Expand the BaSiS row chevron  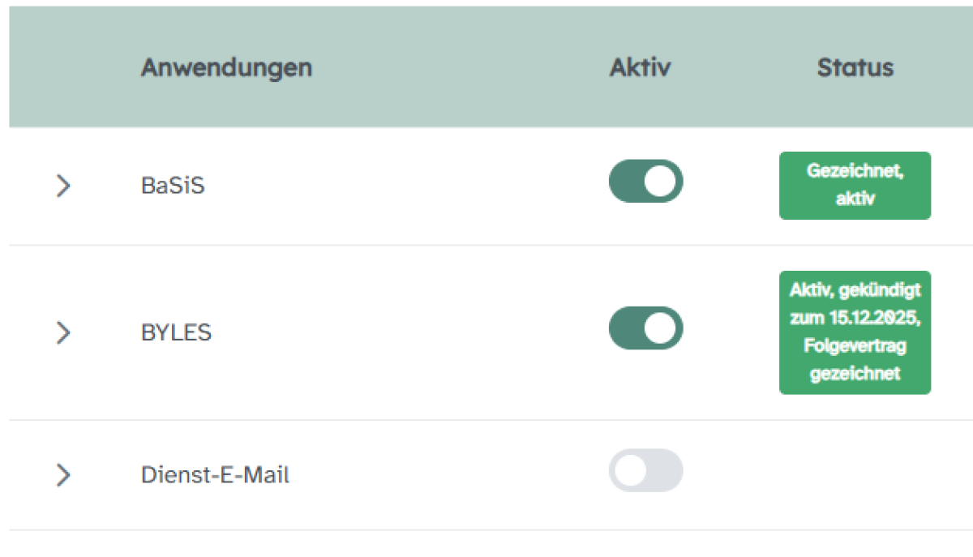63,186
